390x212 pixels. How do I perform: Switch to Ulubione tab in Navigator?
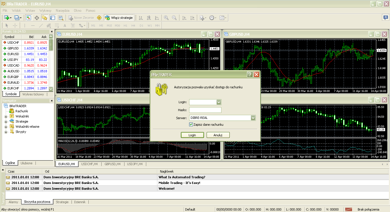27,163
